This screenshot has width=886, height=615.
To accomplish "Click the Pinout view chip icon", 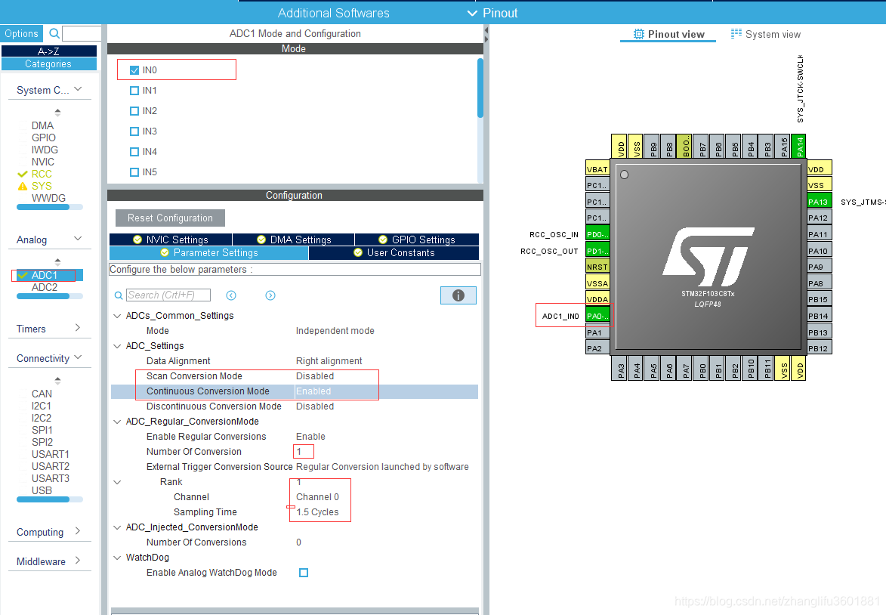I will tap(638, 34).
